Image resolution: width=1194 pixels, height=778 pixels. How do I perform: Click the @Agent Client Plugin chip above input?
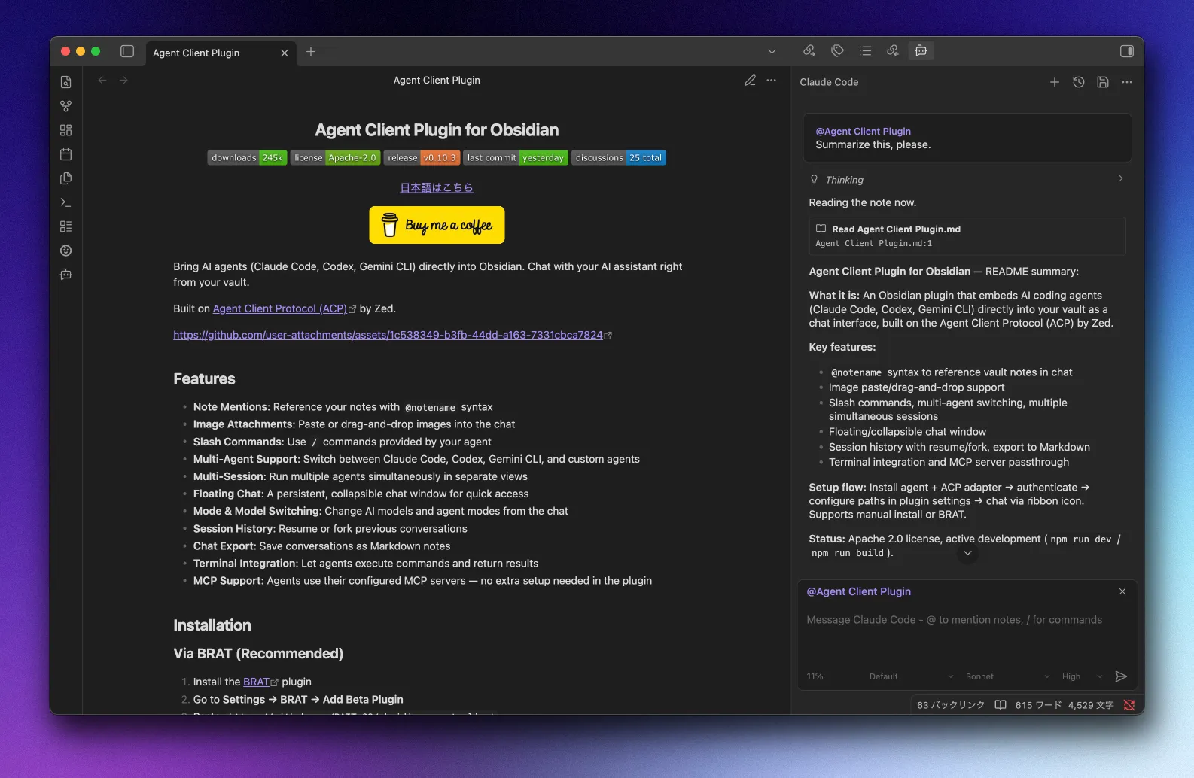pos(858,591)
